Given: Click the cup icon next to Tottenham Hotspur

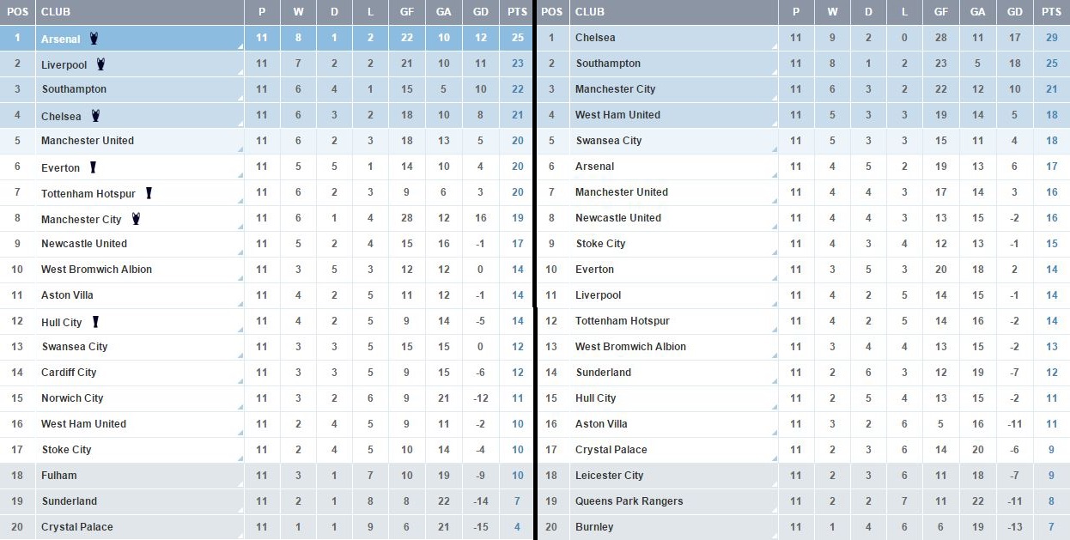Looking at the screenshot, I should (x=149, y=193).
